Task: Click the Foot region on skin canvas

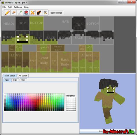Action: point(19,48)
